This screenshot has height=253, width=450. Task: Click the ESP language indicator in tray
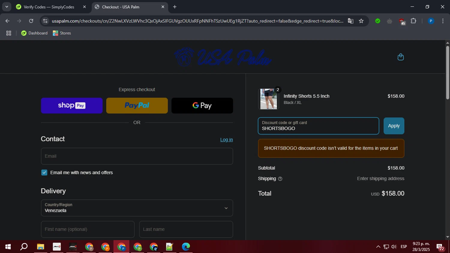pos(404,247)
